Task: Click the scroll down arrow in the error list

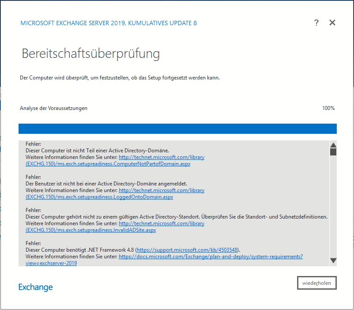Action: coord(333,261)
